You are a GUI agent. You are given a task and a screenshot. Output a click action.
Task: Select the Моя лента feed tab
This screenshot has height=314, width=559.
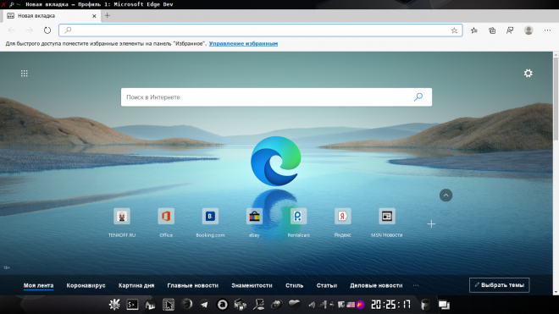click(38, 285)
